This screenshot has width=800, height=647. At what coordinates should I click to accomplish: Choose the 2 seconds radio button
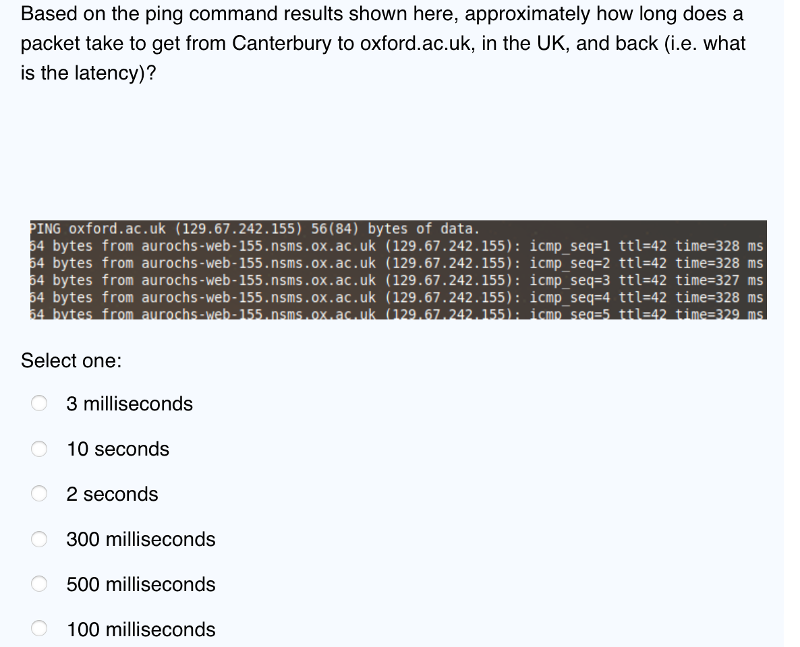(x=38, y=493)
